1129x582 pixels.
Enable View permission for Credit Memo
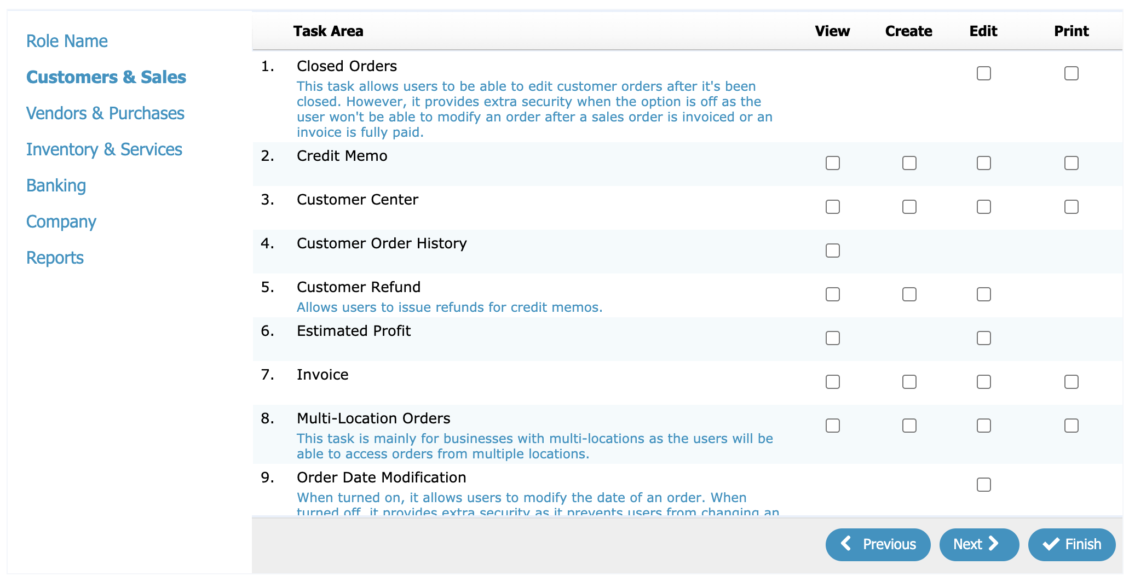[832, 163]
